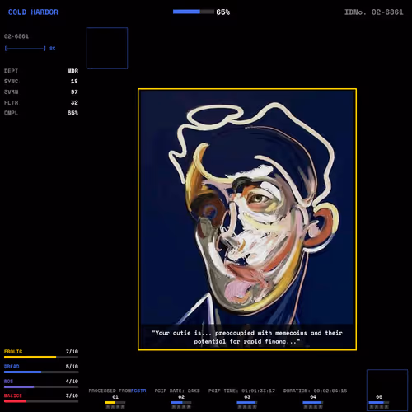Click the 'Your outie is...' caption text
Image resolution: width=412 pixels, height=412 pixels.
point(247,337)
